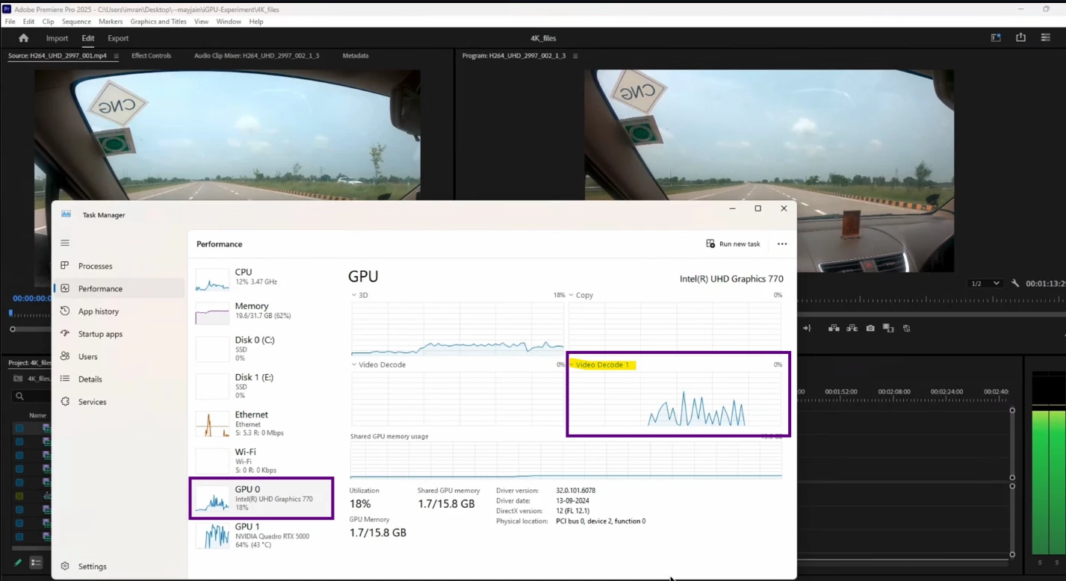
Task: Click Go to Out point icon
Action: (807, 329)
